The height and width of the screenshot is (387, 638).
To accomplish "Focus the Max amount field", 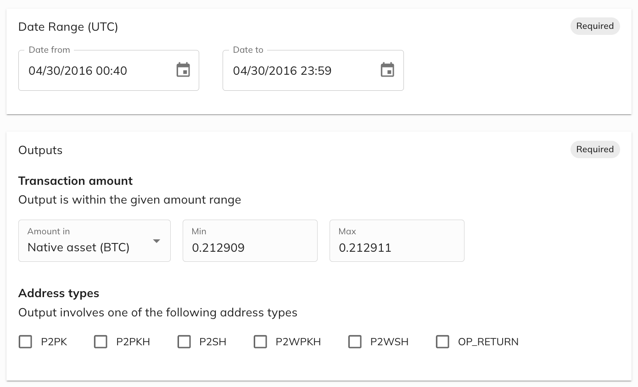I will [x=397, y=248].
